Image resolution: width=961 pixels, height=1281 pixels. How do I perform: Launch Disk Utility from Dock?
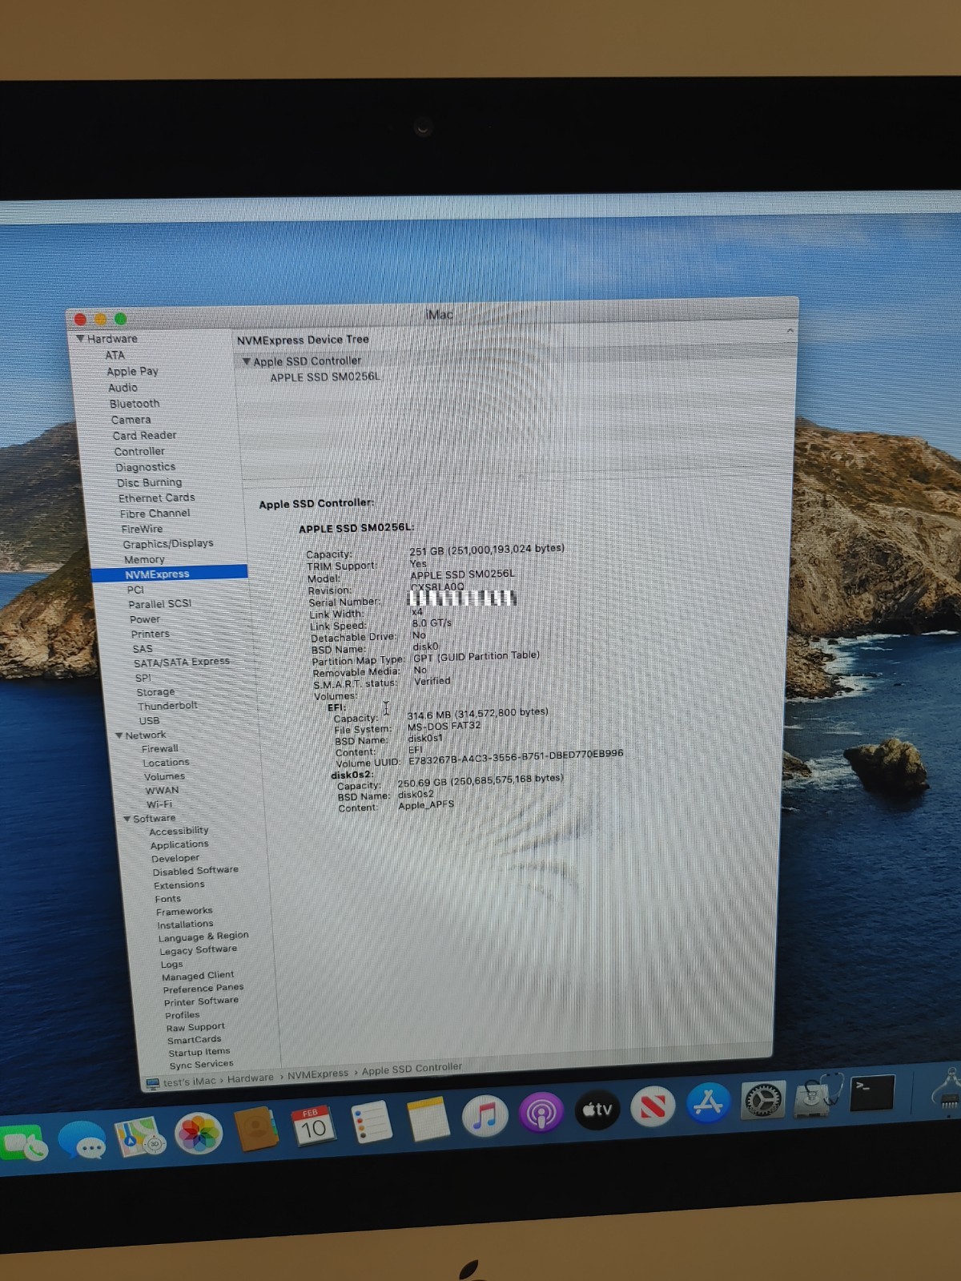[x=817, y=1096]
